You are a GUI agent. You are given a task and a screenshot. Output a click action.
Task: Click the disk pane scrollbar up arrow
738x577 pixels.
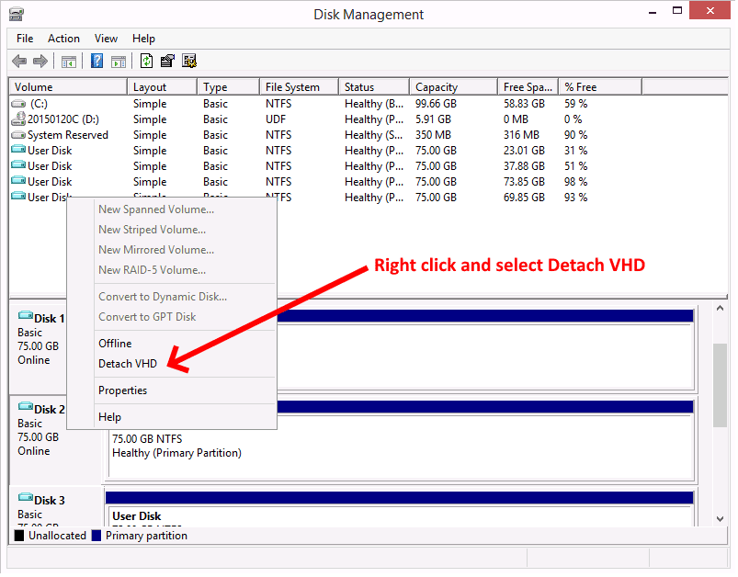(721, 309)
